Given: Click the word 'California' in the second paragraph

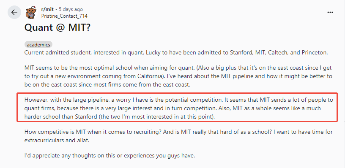Looking at the screenshot, I should coord(150,76).
